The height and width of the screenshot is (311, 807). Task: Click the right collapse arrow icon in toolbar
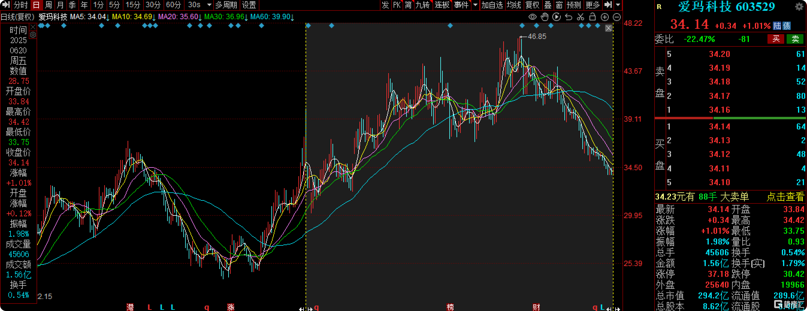(x=608, y=5)
